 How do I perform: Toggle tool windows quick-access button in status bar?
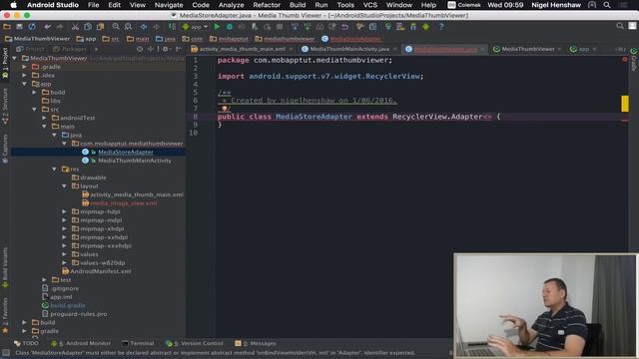click(6, 353)
